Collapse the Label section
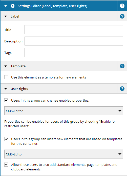 click(x=6, y=17)
